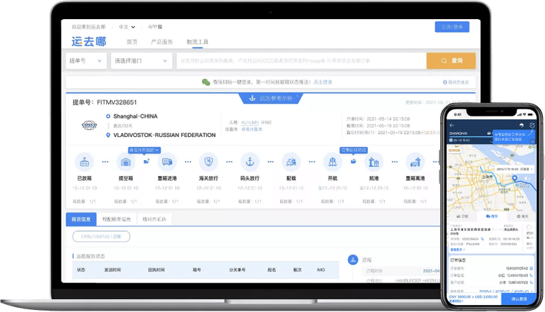Click the 箱状态推送 link
The image size is (545, 312).
[x=456, y=82]
